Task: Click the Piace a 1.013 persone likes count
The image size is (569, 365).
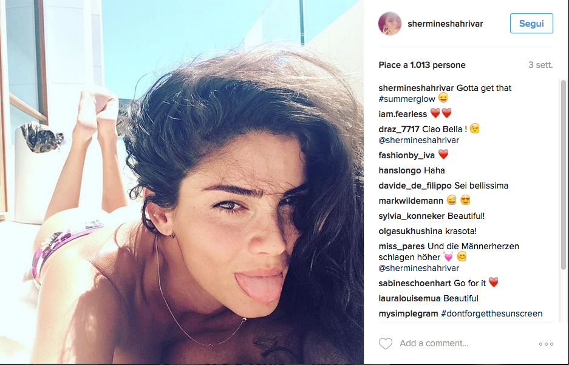Action: point(422,65)
